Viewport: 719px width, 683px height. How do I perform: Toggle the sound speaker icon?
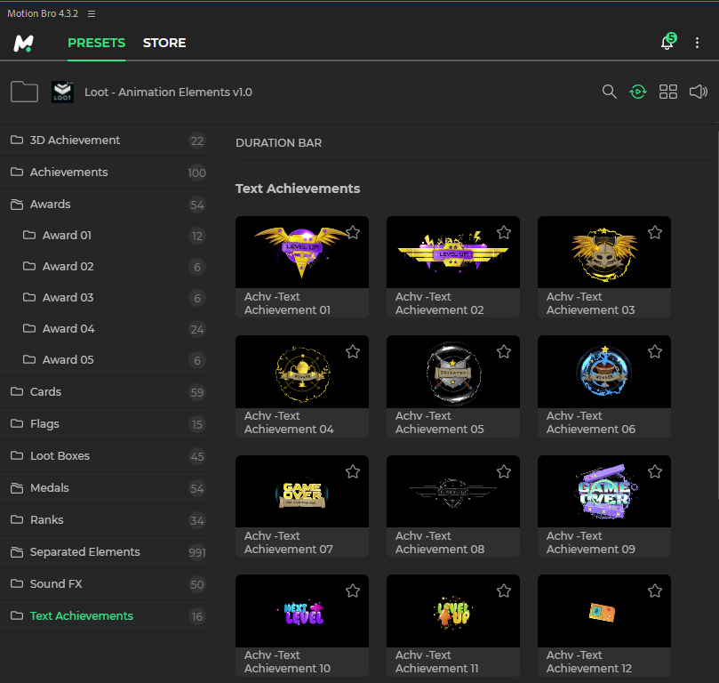[x=699, y=92]
